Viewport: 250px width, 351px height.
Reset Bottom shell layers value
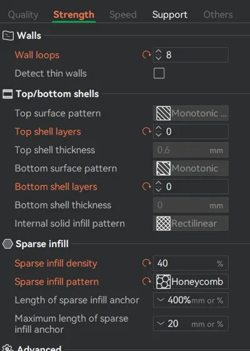tap(147, 186)
